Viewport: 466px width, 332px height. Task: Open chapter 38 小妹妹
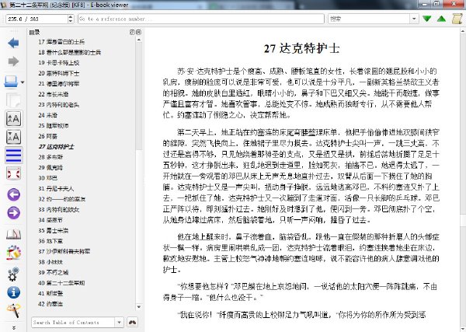[50, 262]
